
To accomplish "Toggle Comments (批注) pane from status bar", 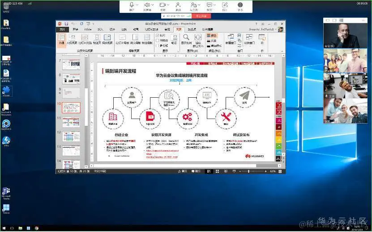I will coord(196,171).
